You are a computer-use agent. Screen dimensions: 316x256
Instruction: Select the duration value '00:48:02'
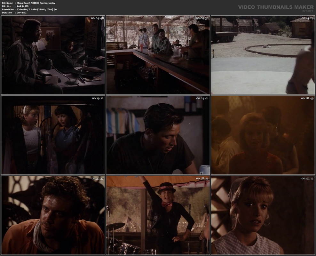(x=21, y=13)
